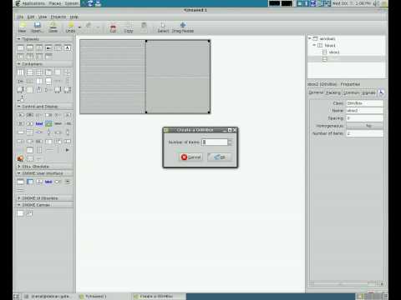Viewport: 401px width, 300px height.
Task: Open the Places menu in the top panel
Action: click(55, 3)
